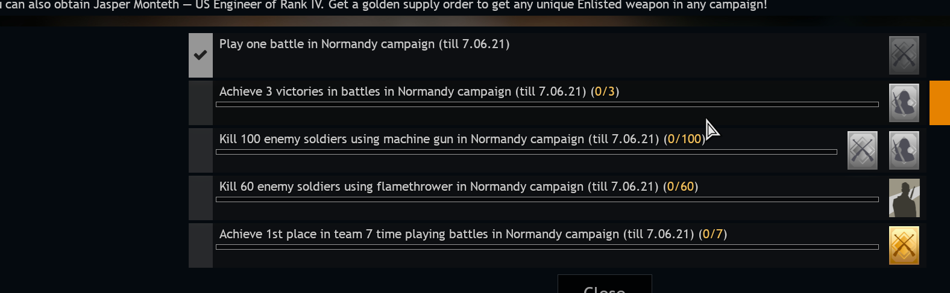950x293 pixels.
Task: Click the checked box for 'Play one battle'
Action: (x=201, y=55)
